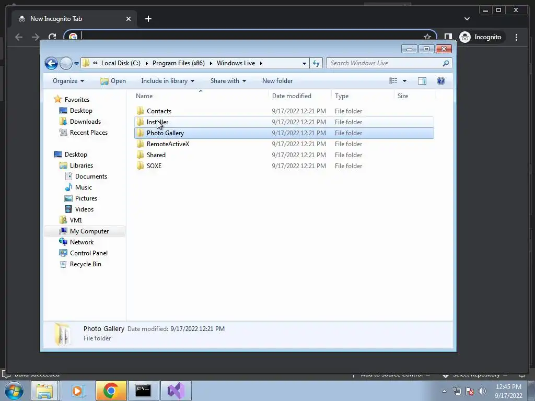This screenshot has width=535, height=401.
Task: Select the Contacts folder icon
Action: (x=140, y=111)
